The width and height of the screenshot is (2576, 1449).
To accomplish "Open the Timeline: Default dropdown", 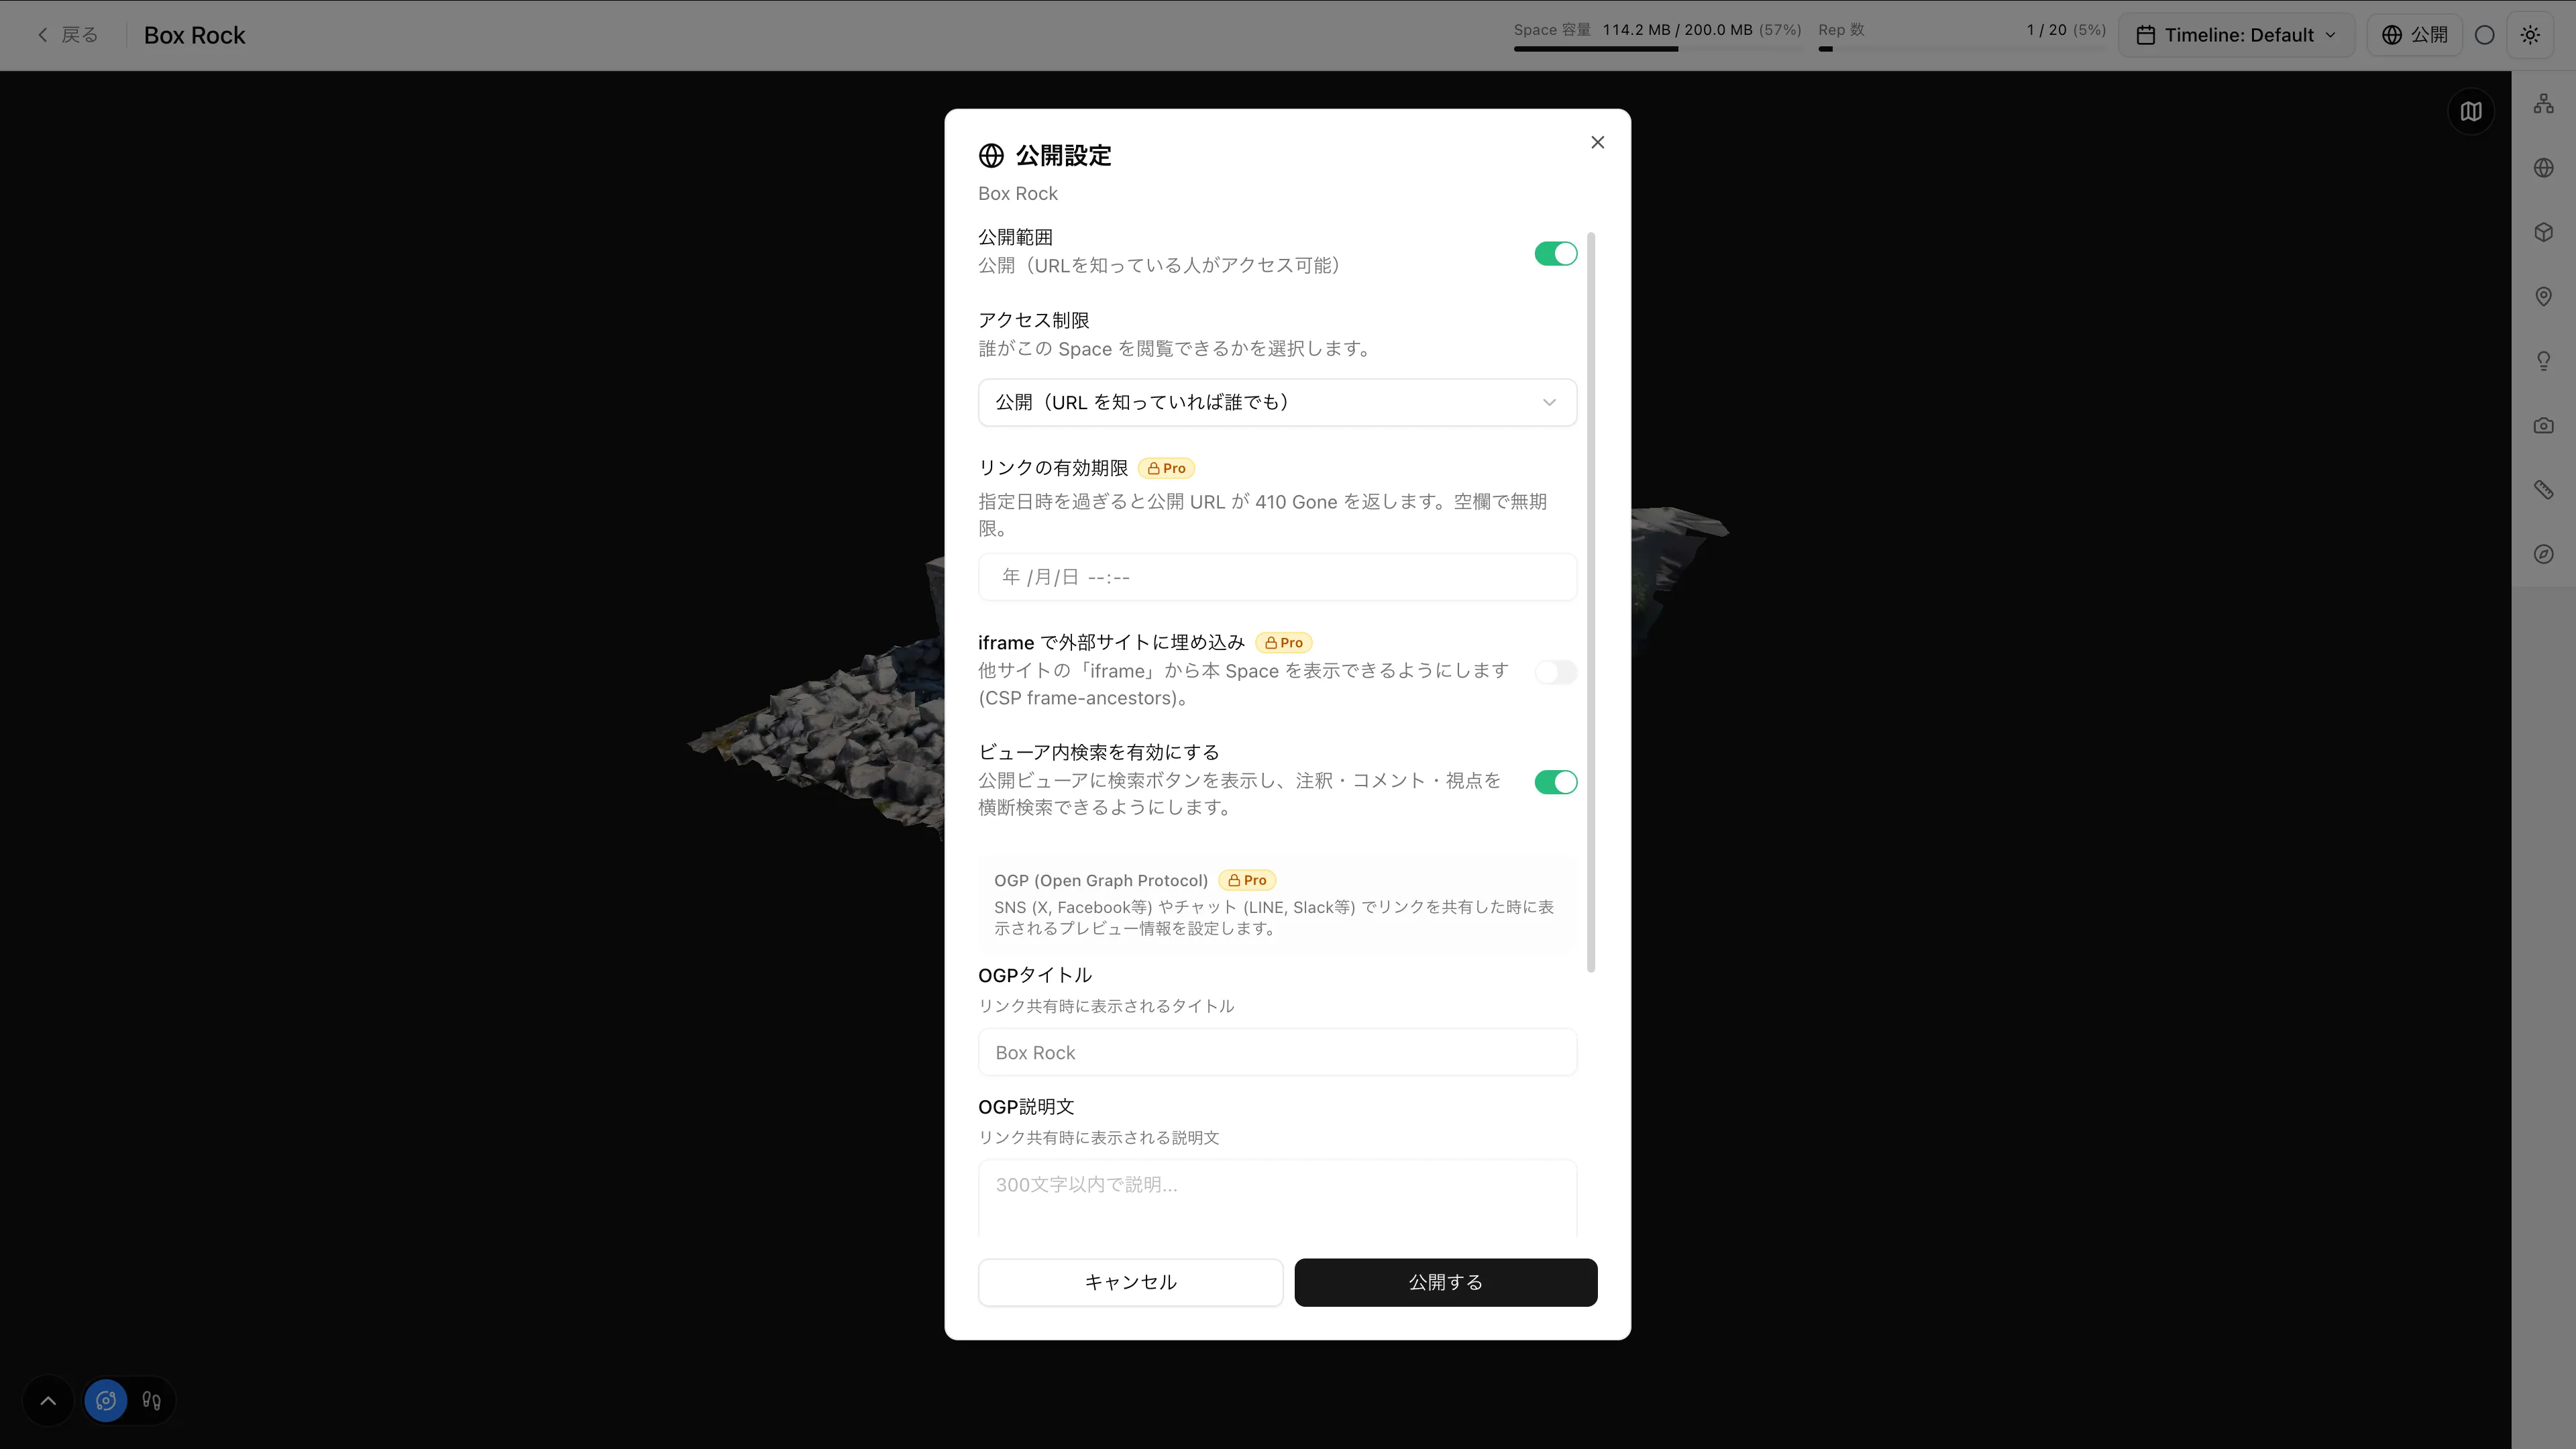I will 2236,35.
